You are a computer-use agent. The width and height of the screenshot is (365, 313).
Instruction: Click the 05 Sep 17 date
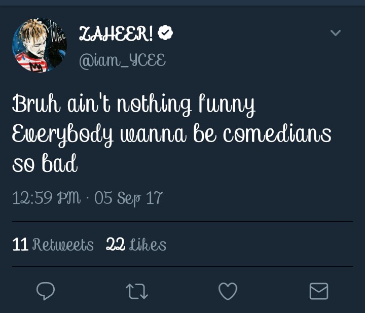(x=128, y=197)
